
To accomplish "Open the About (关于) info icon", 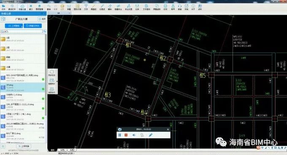I will [x=193, y=7].
